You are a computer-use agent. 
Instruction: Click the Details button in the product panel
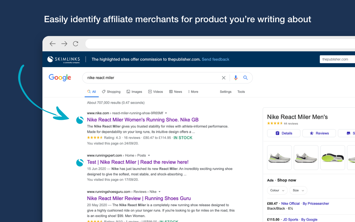(284, 133)
